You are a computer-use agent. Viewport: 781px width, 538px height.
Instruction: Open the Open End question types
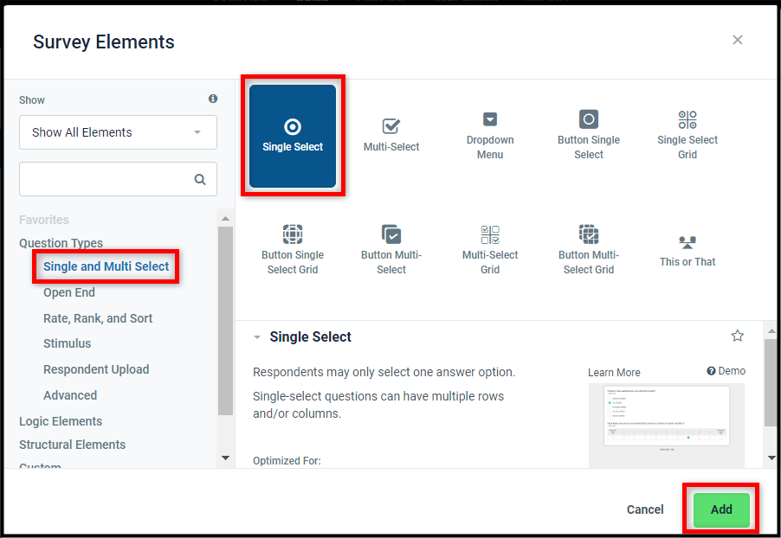[x=69, y=292]
